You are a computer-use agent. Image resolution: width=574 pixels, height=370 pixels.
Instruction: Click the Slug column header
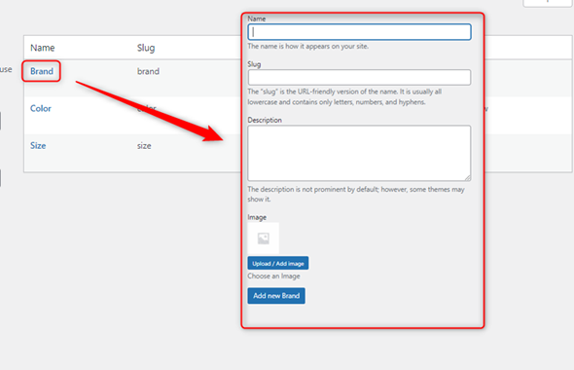pos(146,48)
